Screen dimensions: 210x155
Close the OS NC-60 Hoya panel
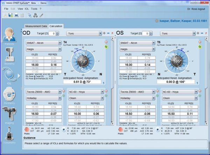click(200, 91)
